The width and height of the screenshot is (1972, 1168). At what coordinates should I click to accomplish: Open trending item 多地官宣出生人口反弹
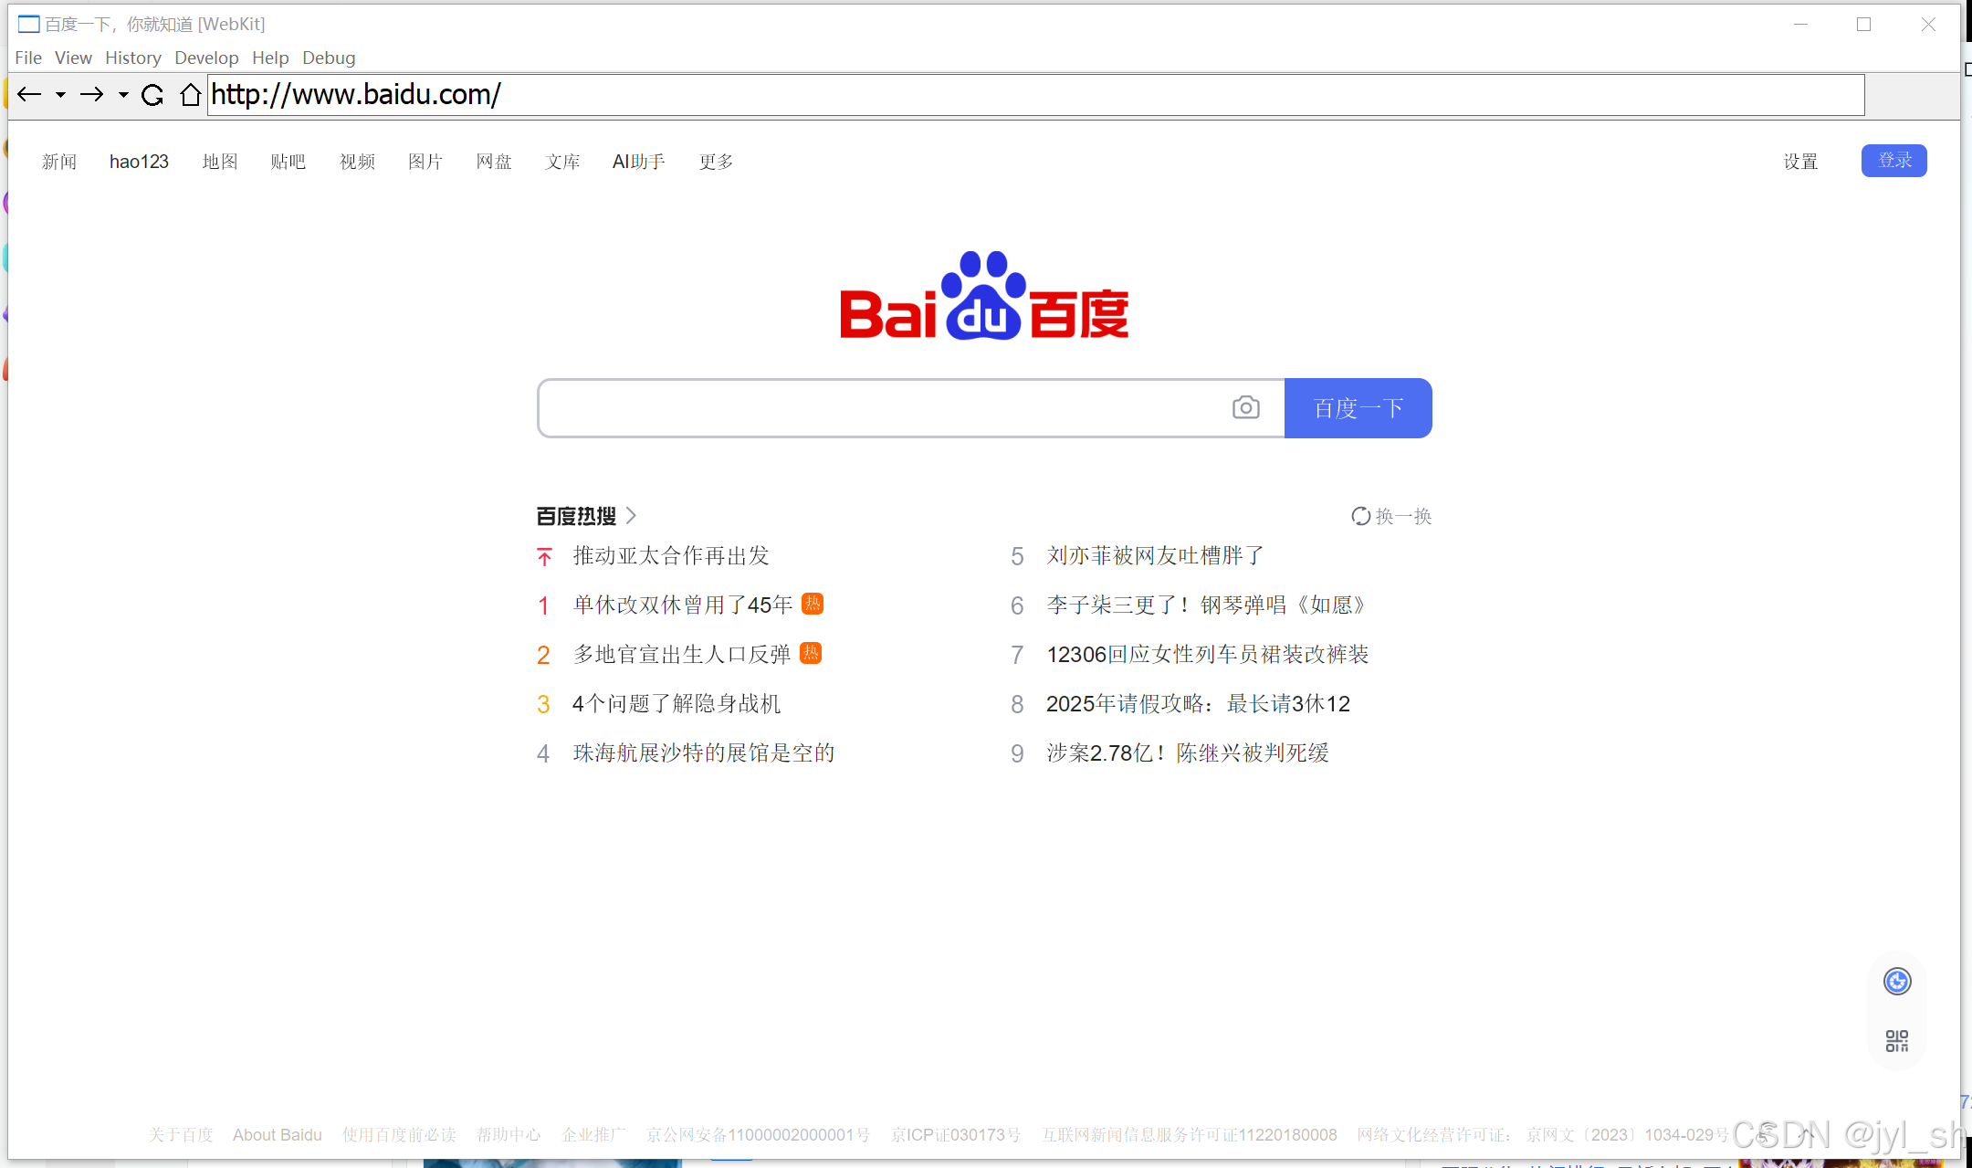682,655
